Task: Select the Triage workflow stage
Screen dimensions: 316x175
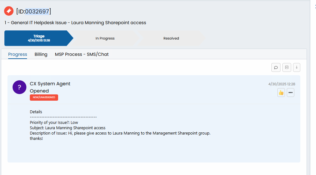Action: 39,38
